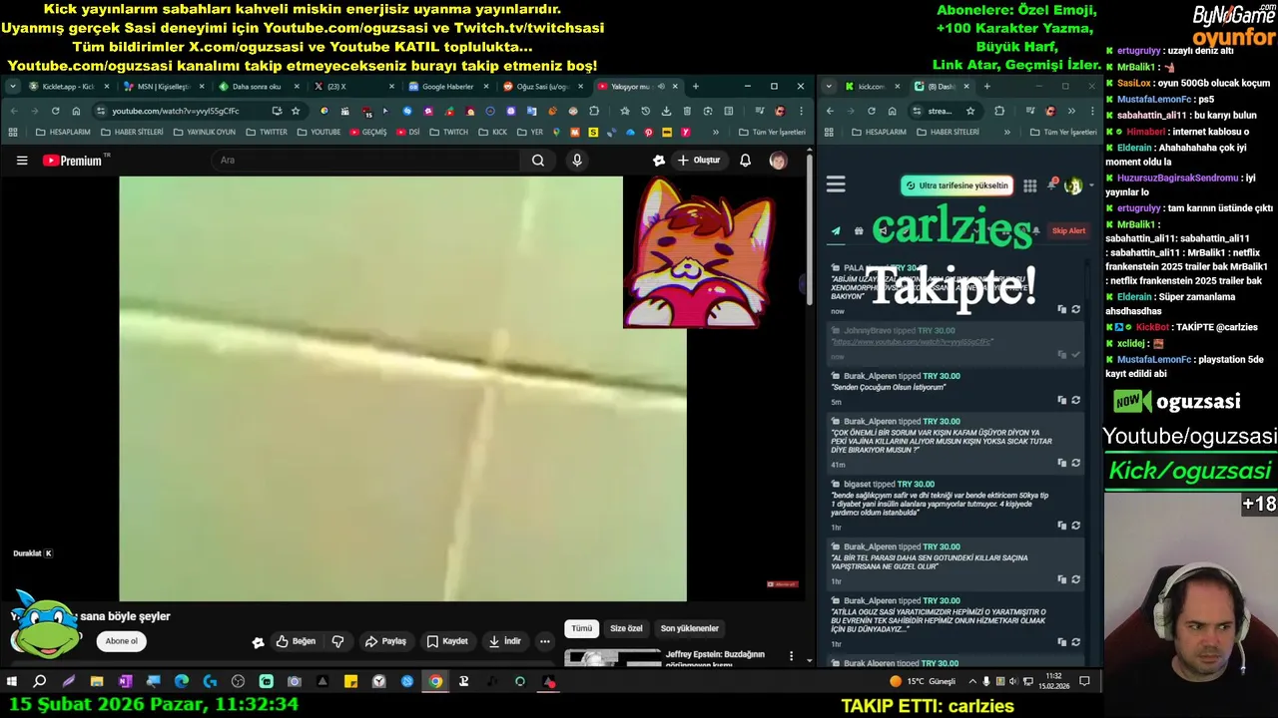The image size is (1278, 718).
Task: Bookmark the YouTube page with star icon
Action: 296,111
